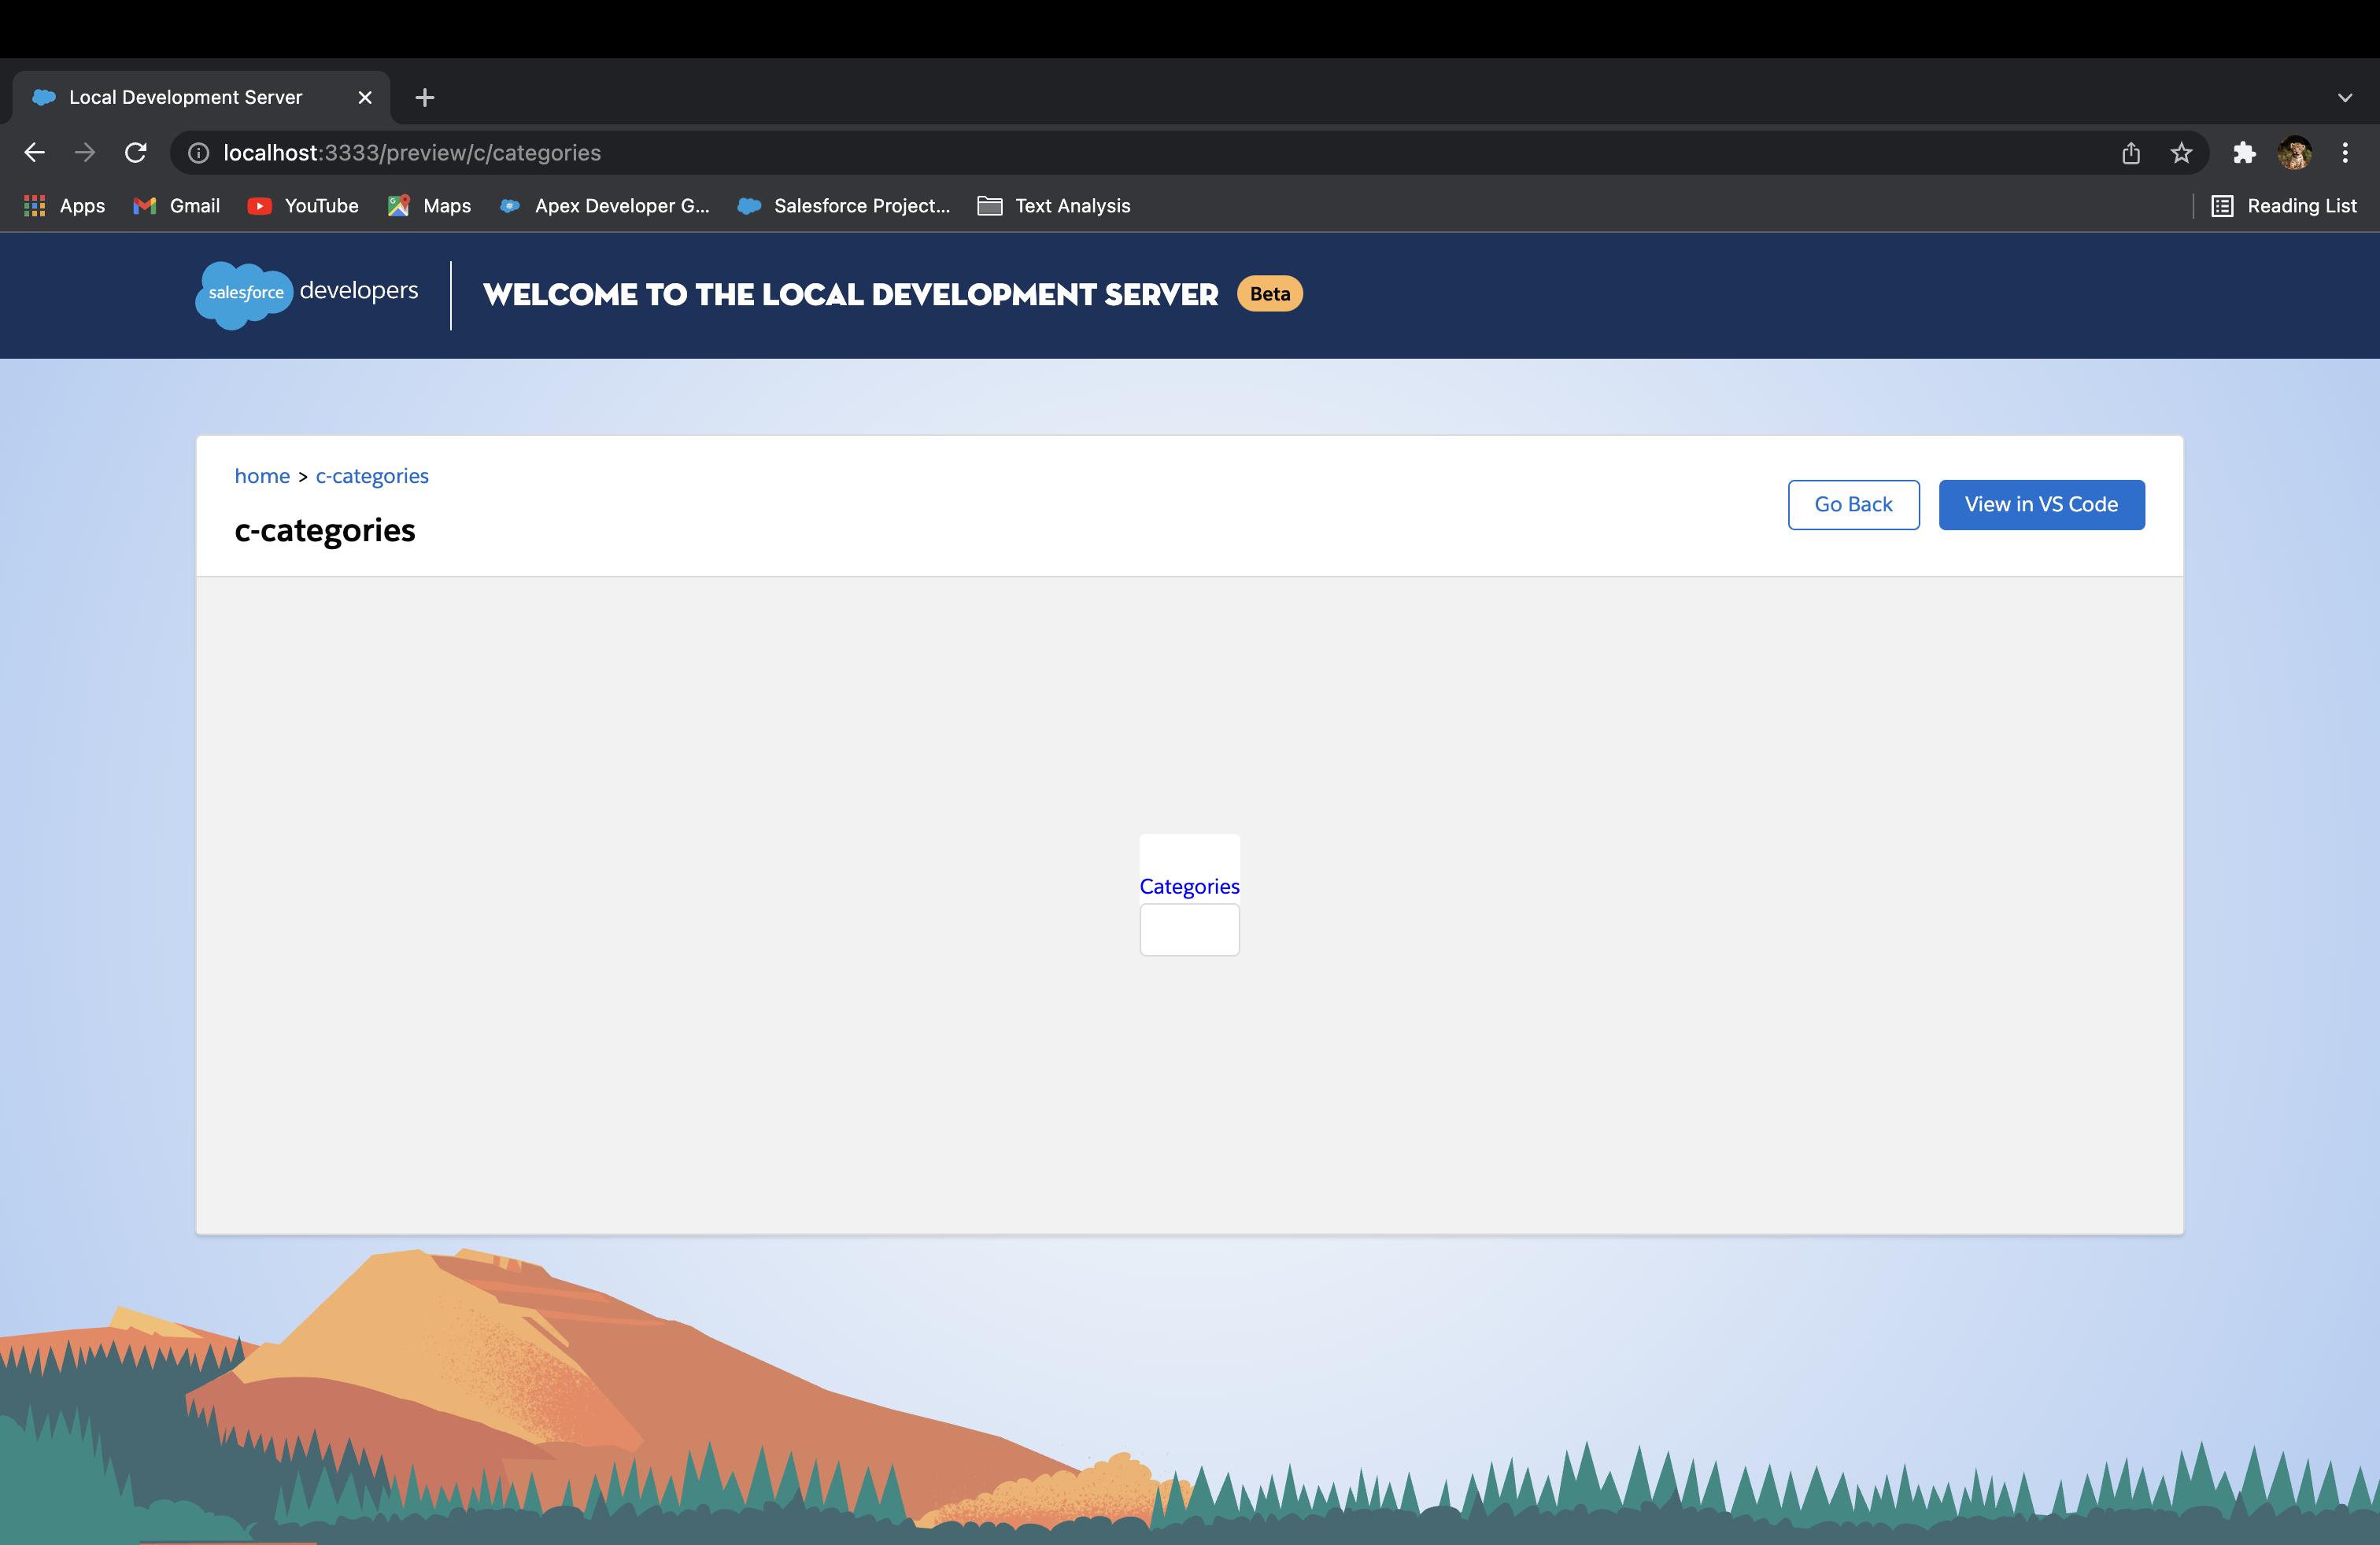Click the Salesforce developers logo icon

(243, 295)
